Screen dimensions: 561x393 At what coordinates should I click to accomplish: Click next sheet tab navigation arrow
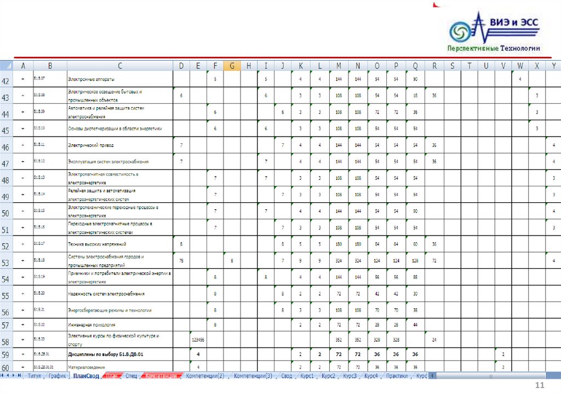pyautogui.click(x=14, y=376)
